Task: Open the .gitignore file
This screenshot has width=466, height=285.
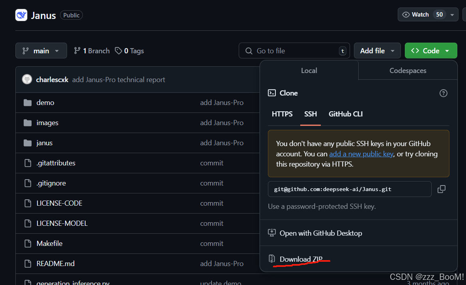Action: coord(51,183)
